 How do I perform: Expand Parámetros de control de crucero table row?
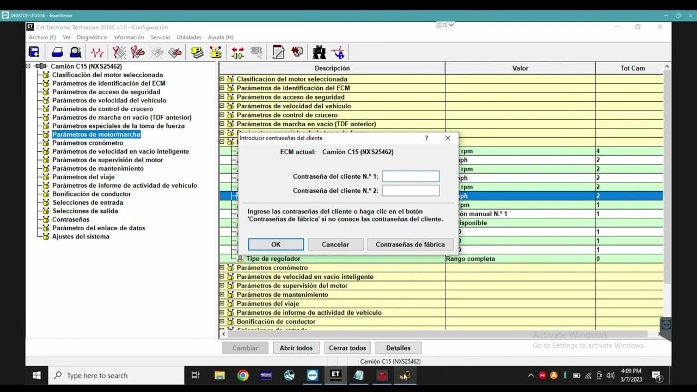(222, 115)
